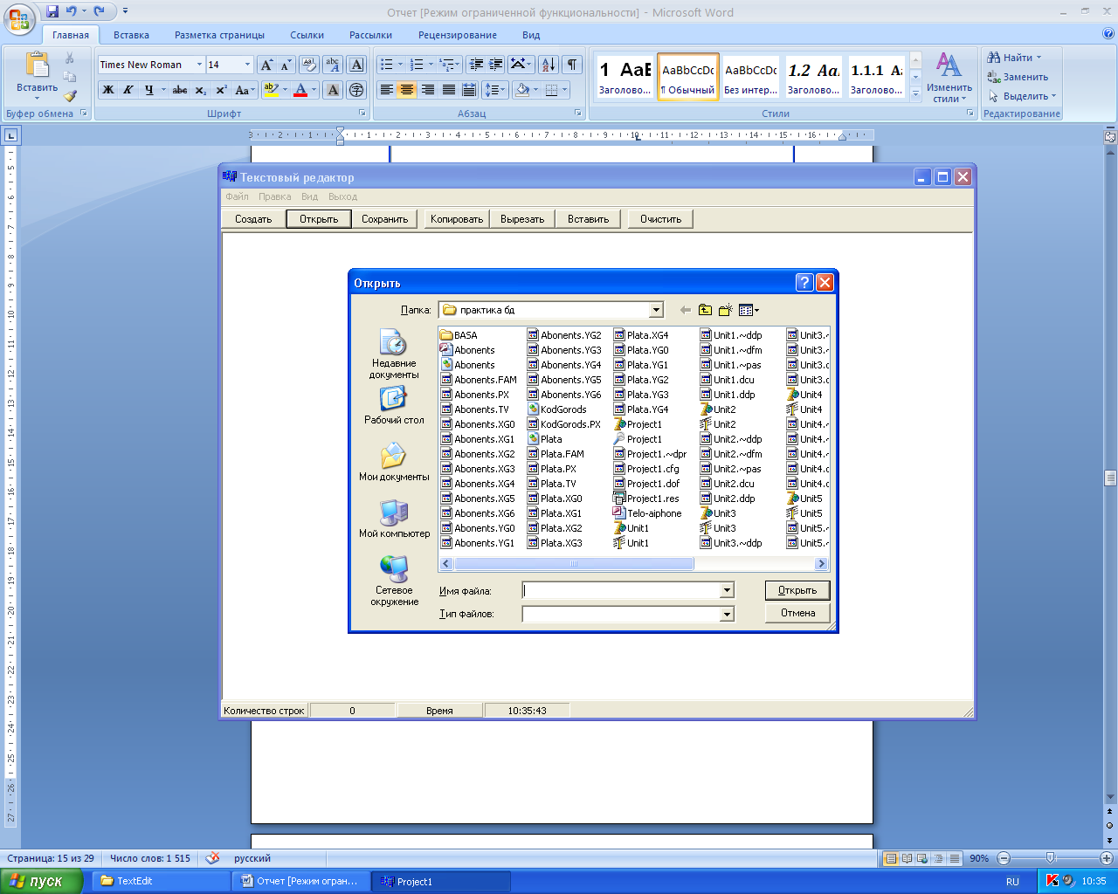Click the Сохранить button in Текстовый редактор
This screenshot has height=894, width=1118.
click(x=385, y=219)
